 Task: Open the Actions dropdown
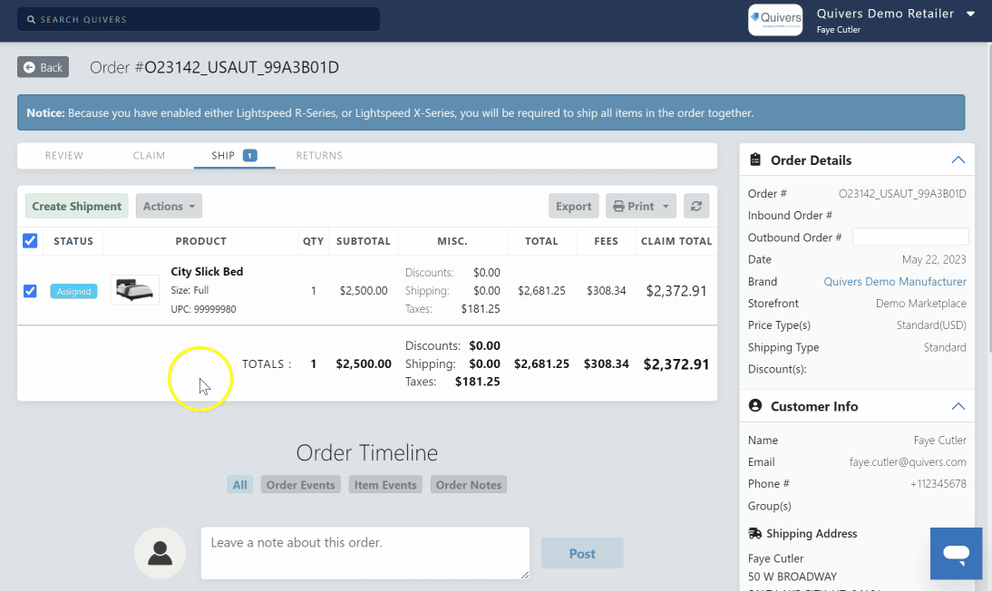coord(169,206)
